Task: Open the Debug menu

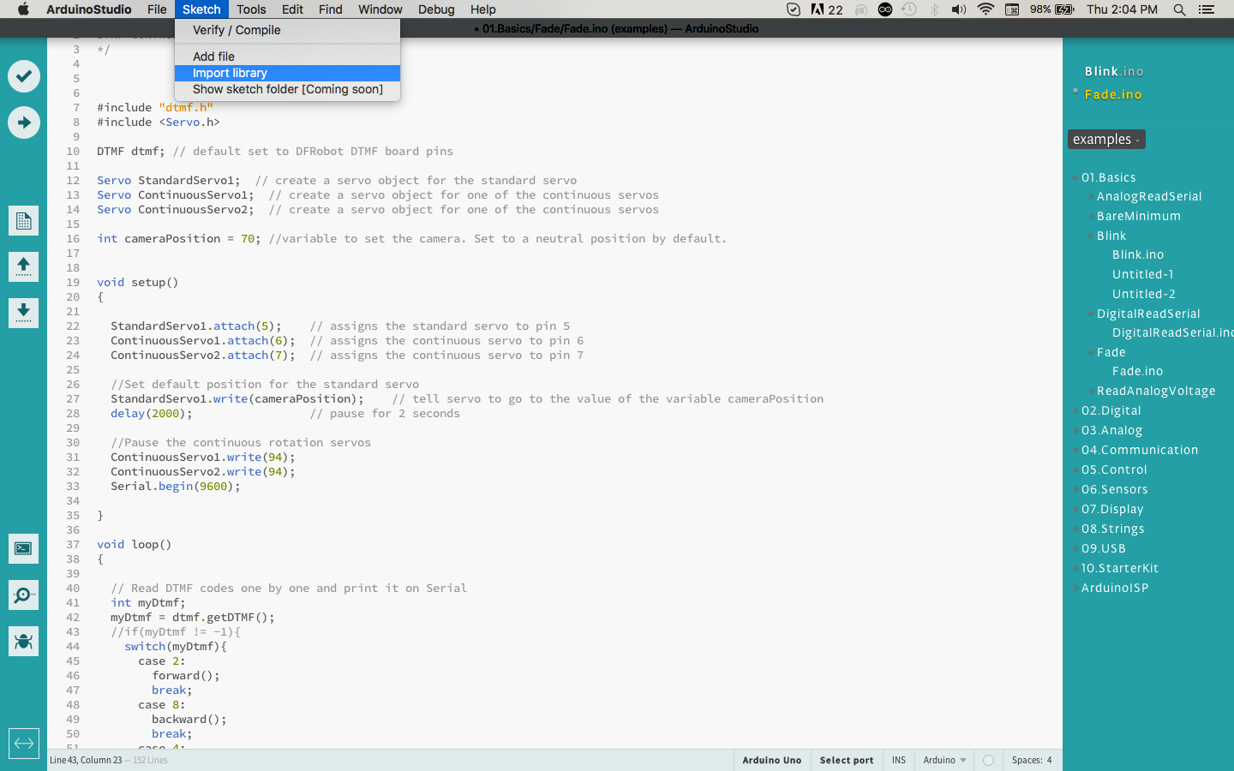Action: (x=436, y=9)
